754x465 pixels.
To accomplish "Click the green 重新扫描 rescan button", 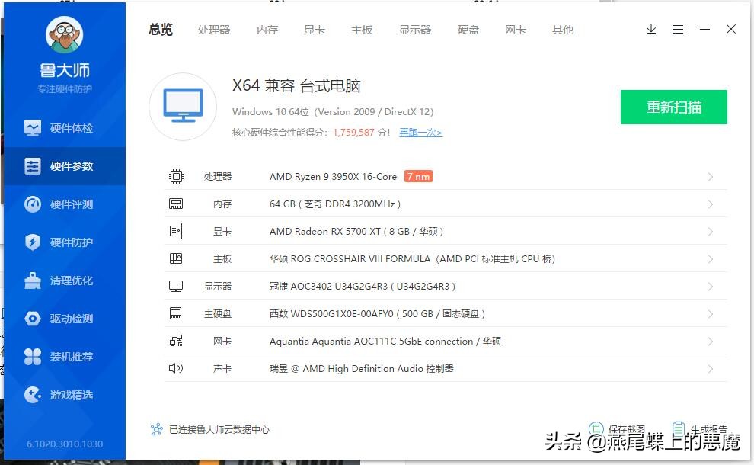I will [674, 107].
